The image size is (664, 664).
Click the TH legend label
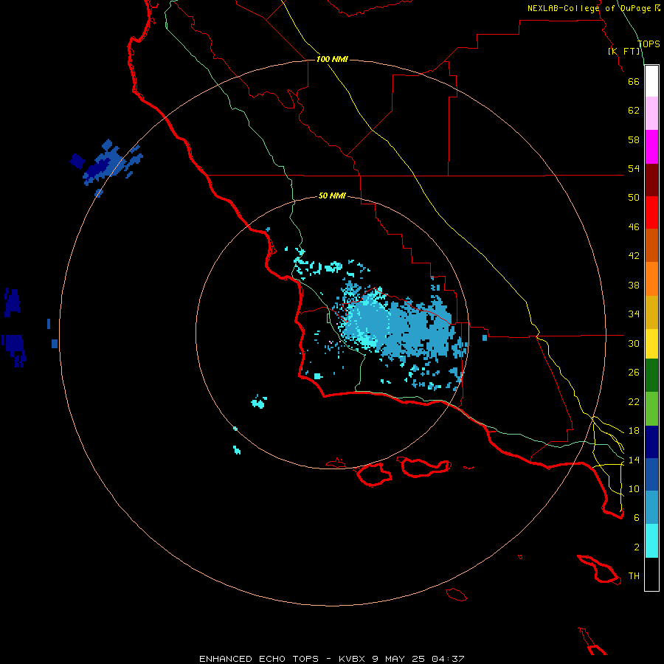634,576
